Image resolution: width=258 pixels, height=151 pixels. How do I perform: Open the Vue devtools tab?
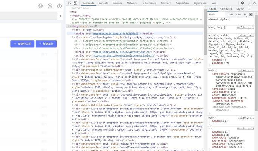(213, 3)
